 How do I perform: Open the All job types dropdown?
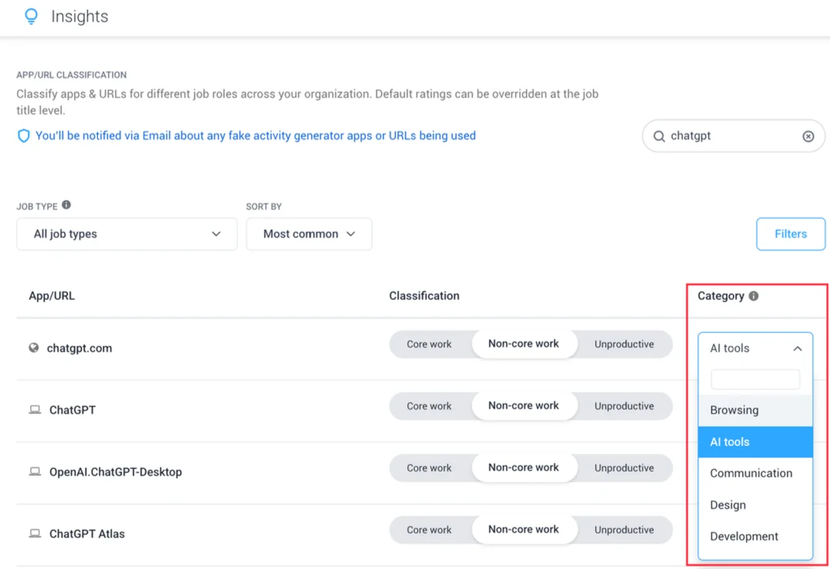click(x=127, y=234)
